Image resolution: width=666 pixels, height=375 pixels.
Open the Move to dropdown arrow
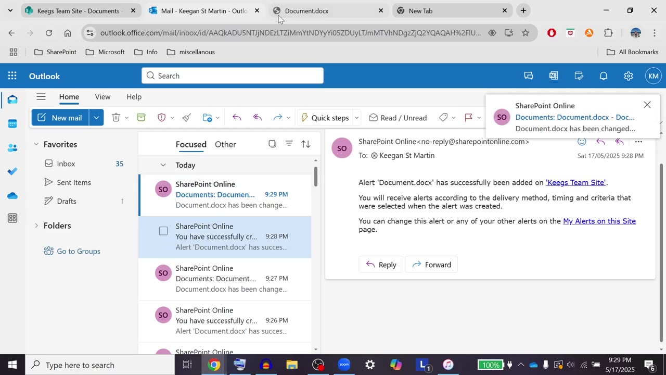tap(217, 118)
